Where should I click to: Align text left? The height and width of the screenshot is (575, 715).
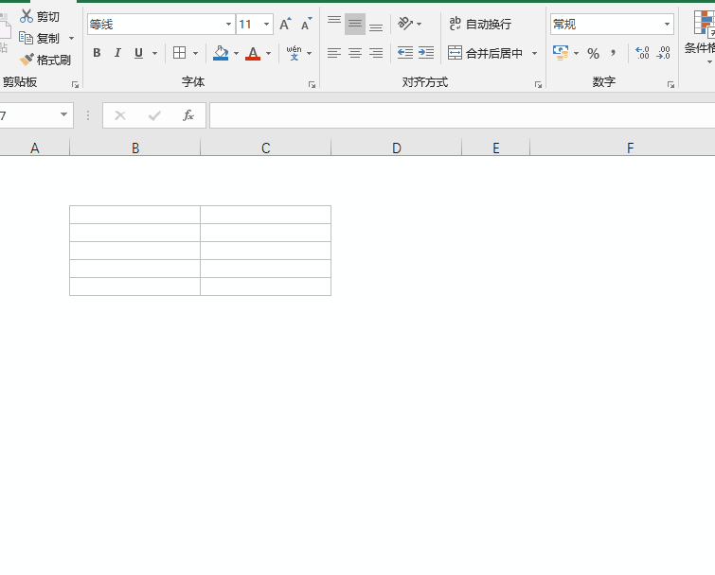pos(334,53)
